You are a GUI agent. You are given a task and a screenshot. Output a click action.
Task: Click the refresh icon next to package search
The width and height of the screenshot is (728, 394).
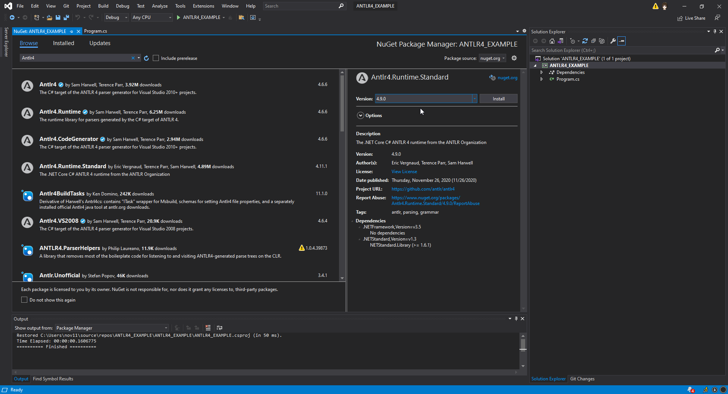146,58
